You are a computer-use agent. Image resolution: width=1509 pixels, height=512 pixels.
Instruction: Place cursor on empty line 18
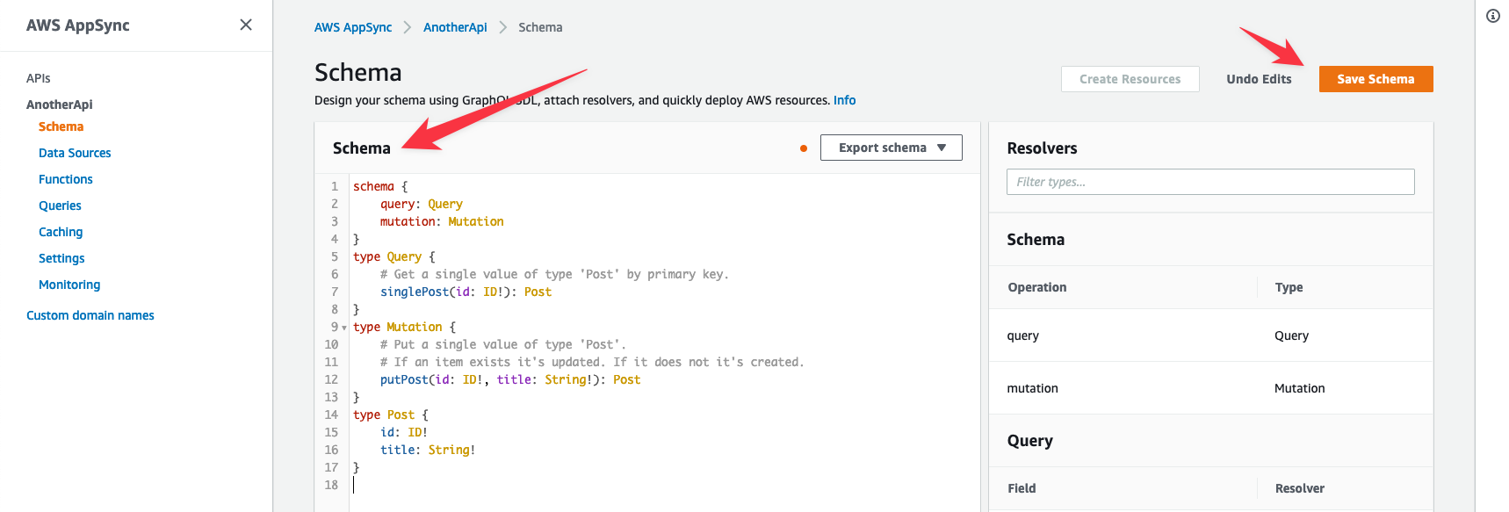tap(664, 485)
